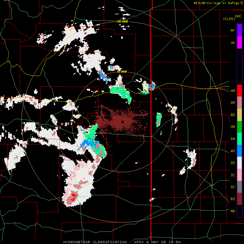Click the HA legend label

tap(233, 91)
